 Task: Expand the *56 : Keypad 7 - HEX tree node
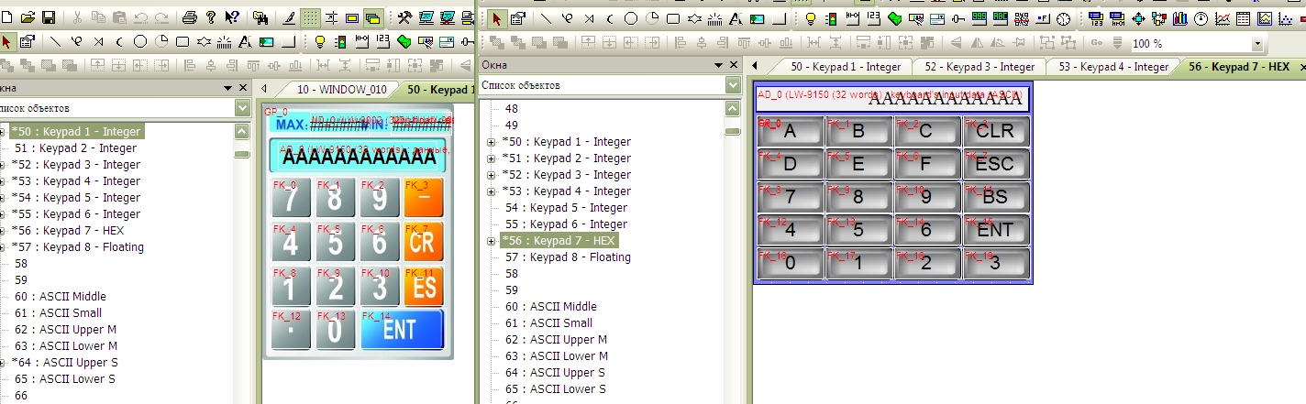click(x=491, y=241)
